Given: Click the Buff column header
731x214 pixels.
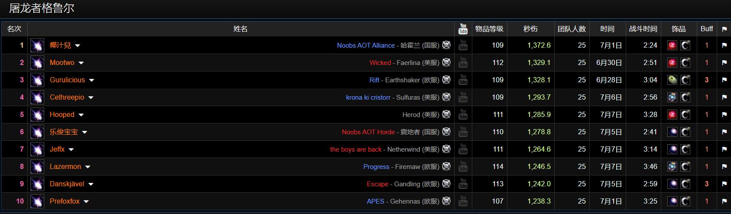Looking at the screenshot, I should point(707,29).
